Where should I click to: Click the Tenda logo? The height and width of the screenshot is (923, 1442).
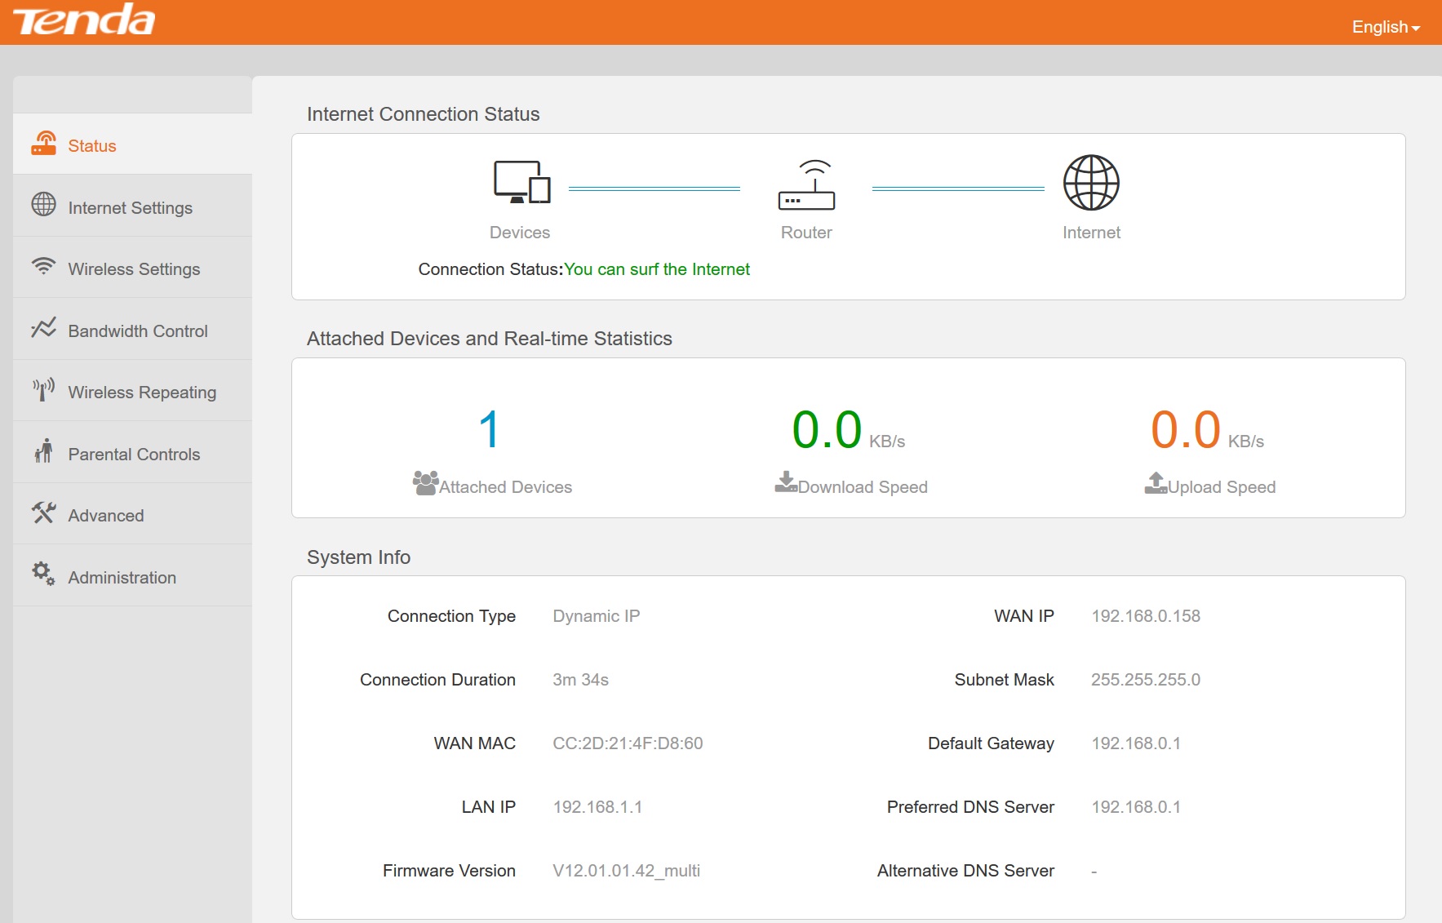[x=84, y=20]
